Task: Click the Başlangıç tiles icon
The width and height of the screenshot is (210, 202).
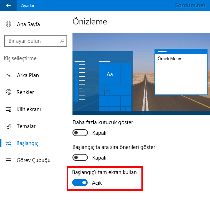Action: click(8, 143)
